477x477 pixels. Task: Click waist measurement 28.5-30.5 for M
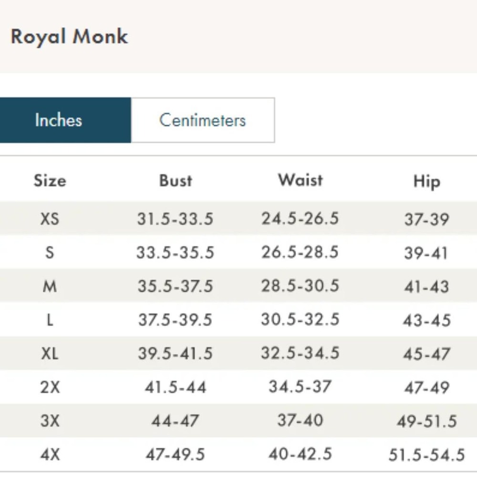click(300, 286)
